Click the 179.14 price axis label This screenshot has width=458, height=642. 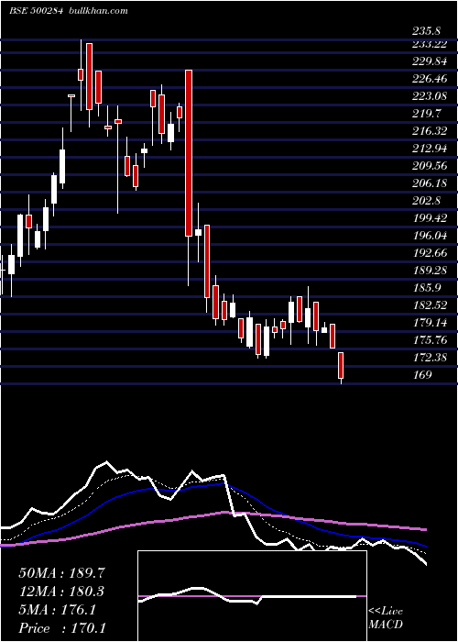tap(430, 323)
